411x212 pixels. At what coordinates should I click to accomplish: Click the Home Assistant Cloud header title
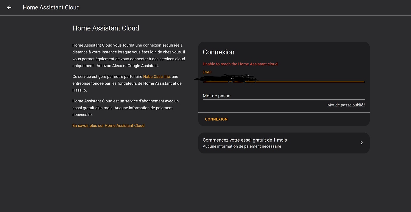(x=51, y=7)
